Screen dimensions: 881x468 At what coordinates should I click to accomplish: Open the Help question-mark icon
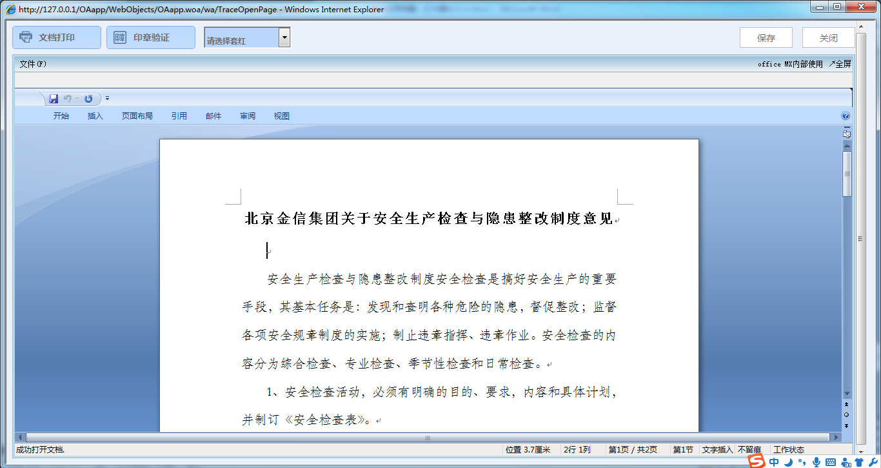[845, 116]
